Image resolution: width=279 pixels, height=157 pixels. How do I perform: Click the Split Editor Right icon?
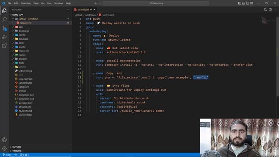[x=270, y=10]
